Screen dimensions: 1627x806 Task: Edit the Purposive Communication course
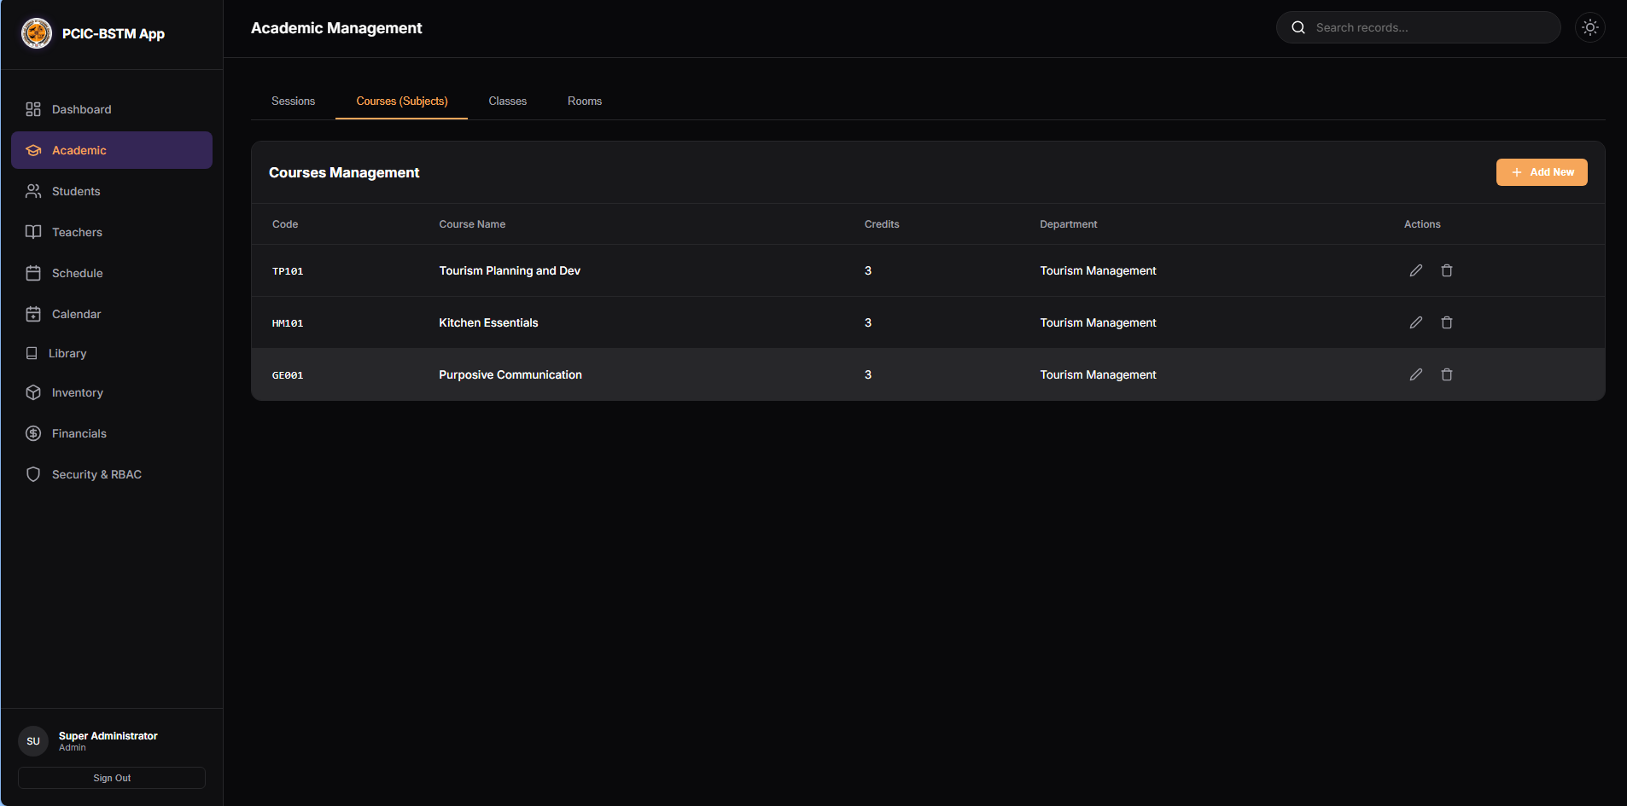pos(1415,374)
